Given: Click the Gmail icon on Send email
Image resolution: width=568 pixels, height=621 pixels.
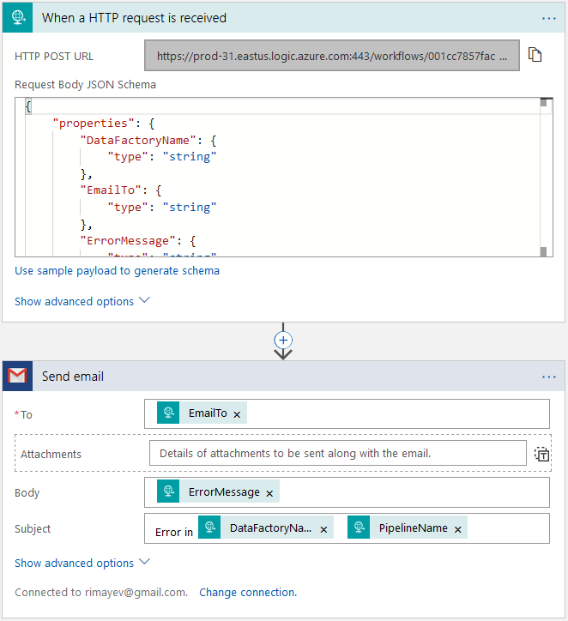Looking at the screenshot, I should tap(17, 377).
